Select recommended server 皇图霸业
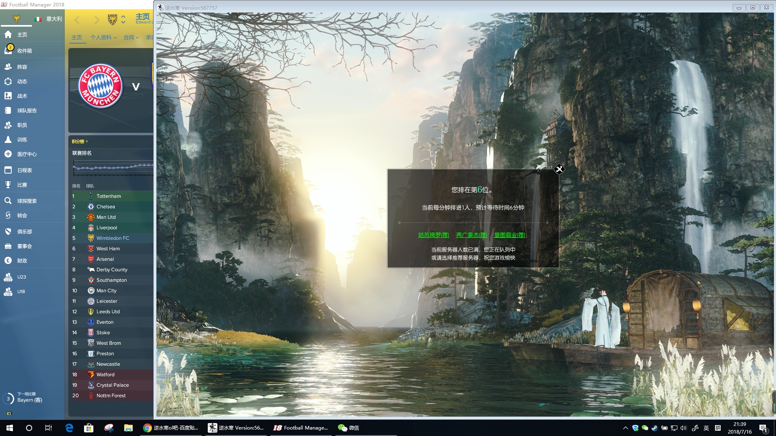776x436 pixels. point(509,235)
